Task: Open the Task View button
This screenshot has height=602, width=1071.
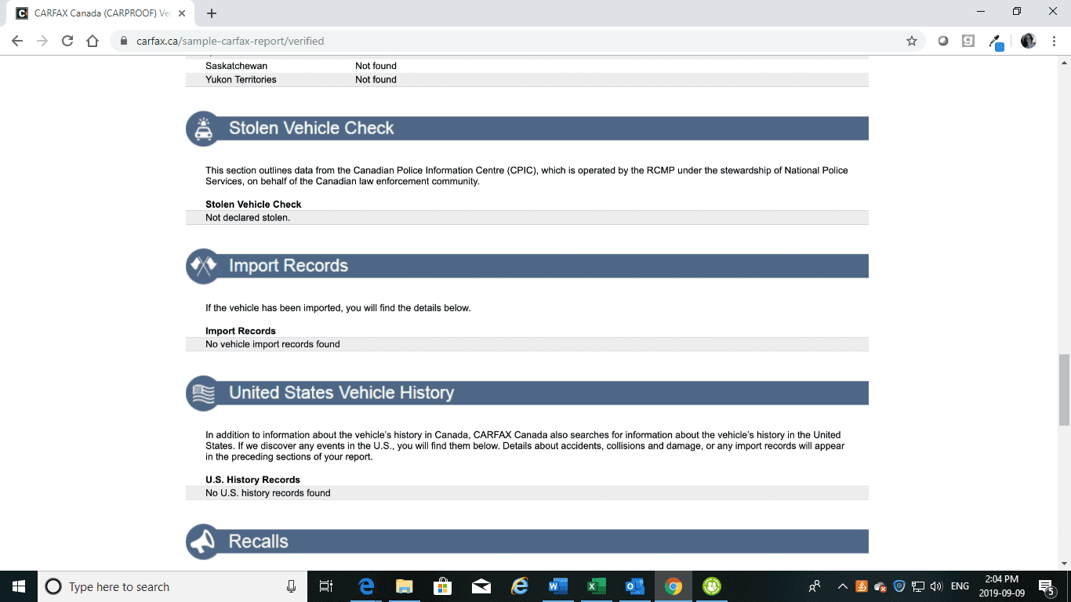Action: (x=327, y=586)
